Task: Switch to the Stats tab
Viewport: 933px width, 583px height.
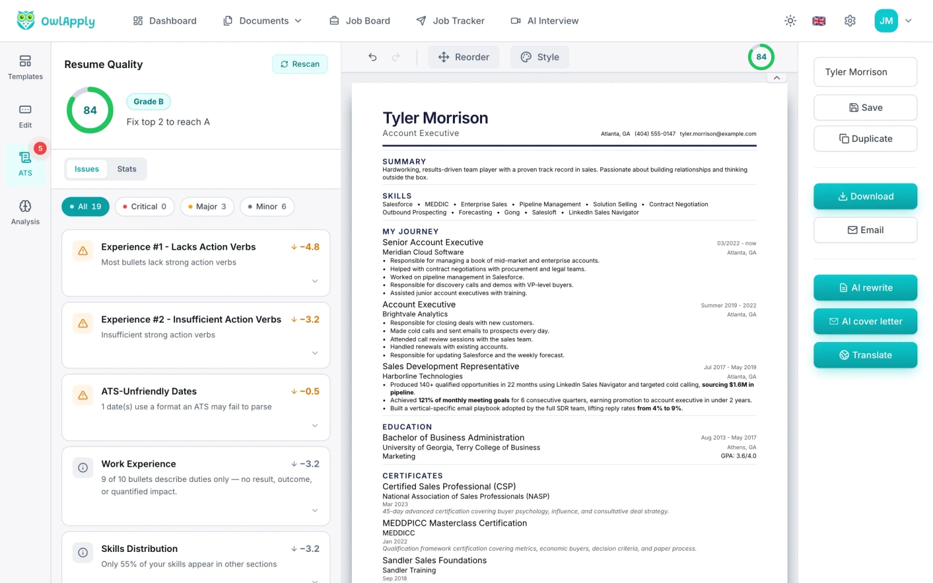Action: 126,169
